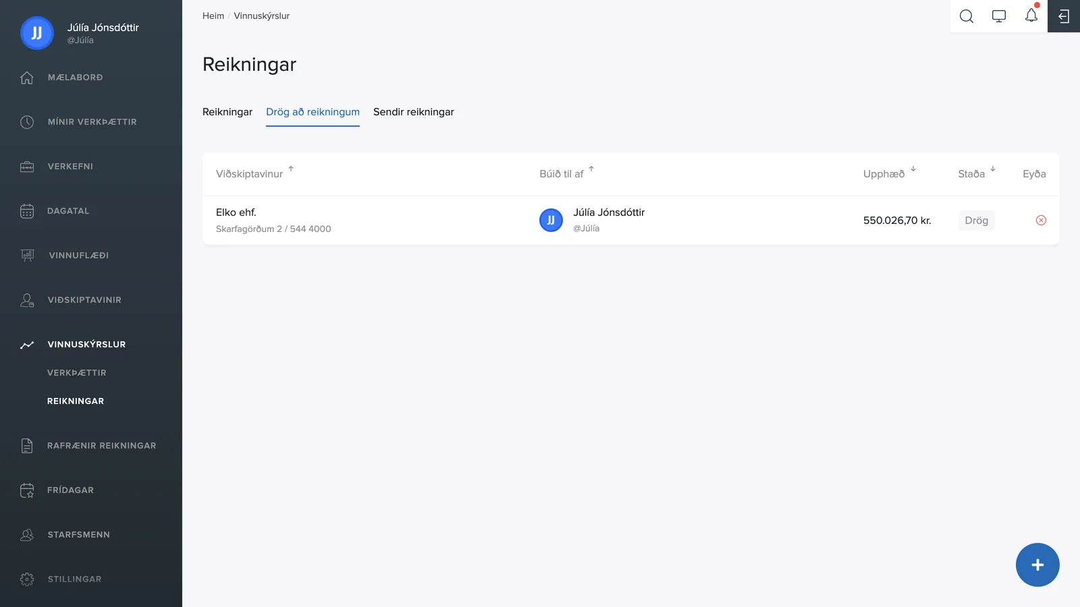This screenshot has width=1080, height=607.
Task: Click the clock icon for Mínir verkþættir
Action: (27, 122)
